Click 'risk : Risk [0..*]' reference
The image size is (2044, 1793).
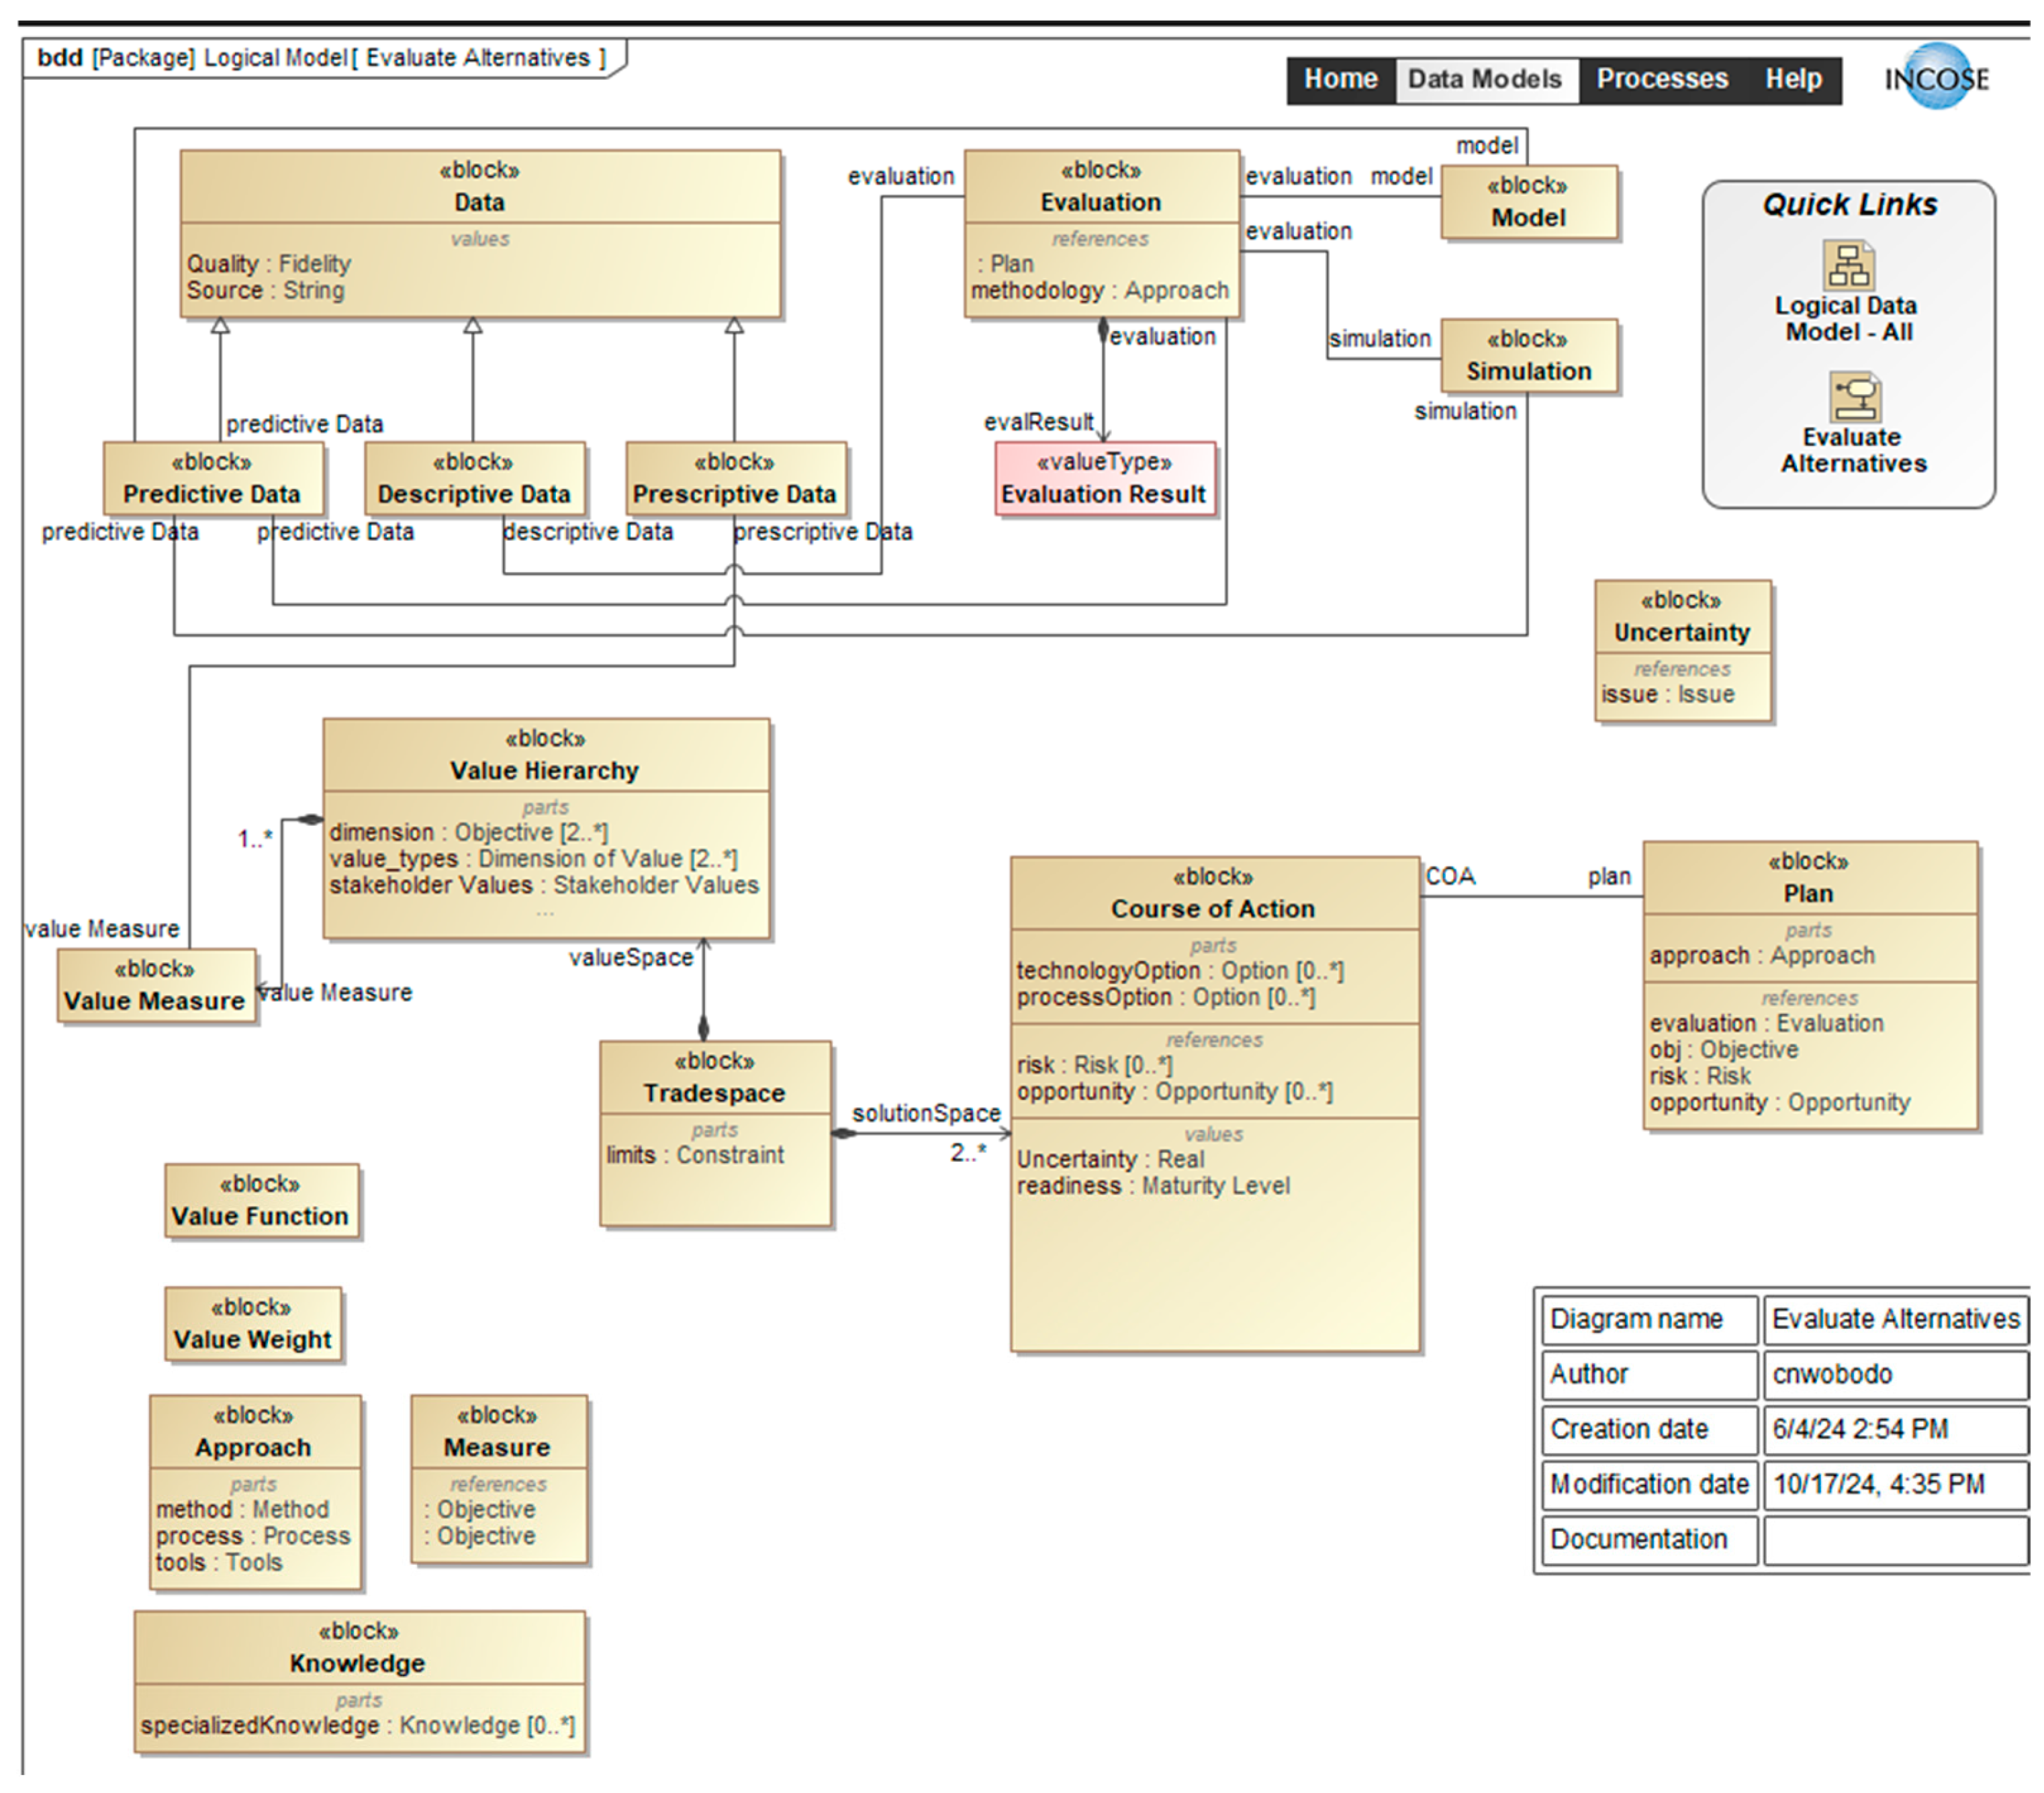tap(1095, 1065)
